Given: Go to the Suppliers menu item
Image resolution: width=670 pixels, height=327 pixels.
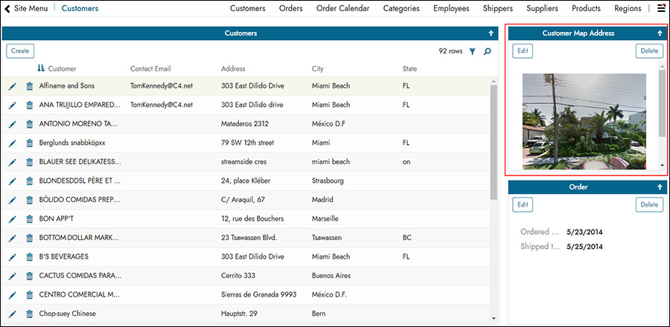Looking at the screenshot, I should (x=542, y=9).
